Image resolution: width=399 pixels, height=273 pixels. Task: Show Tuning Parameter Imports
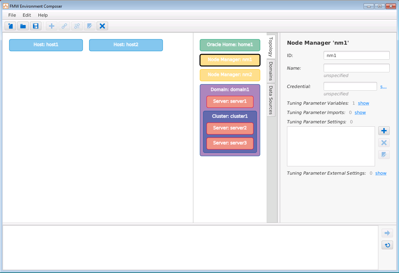(360, 112)
